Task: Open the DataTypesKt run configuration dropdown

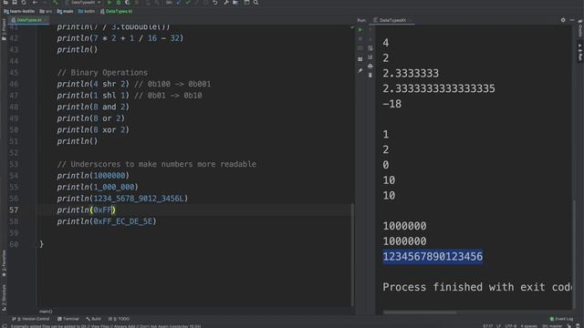Action: click(83, 2)
